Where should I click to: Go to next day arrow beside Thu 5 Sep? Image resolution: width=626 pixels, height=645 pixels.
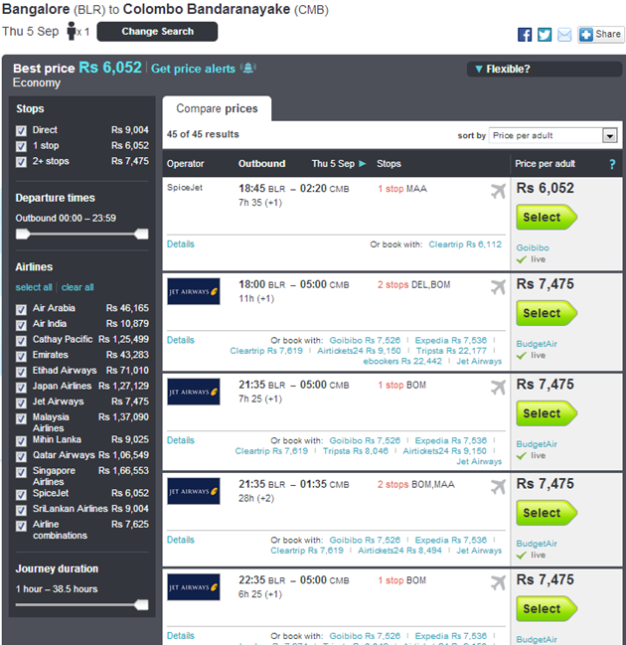(363, 164)
